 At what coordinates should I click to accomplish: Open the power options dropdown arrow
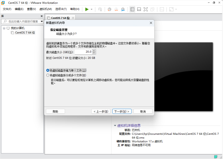[92, 9]
